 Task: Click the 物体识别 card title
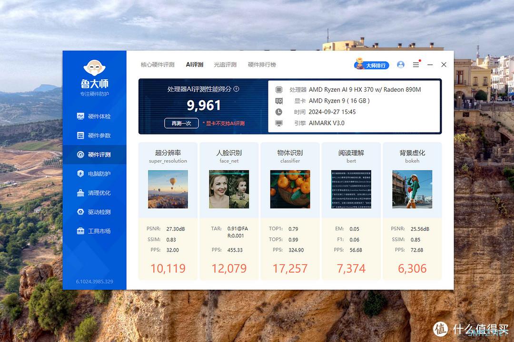(290, 153)
